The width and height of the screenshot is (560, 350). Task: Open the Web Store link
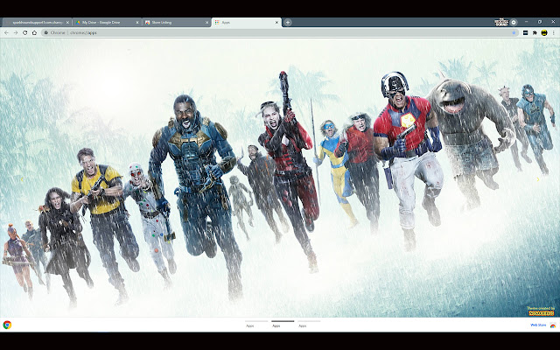(538, 325)
